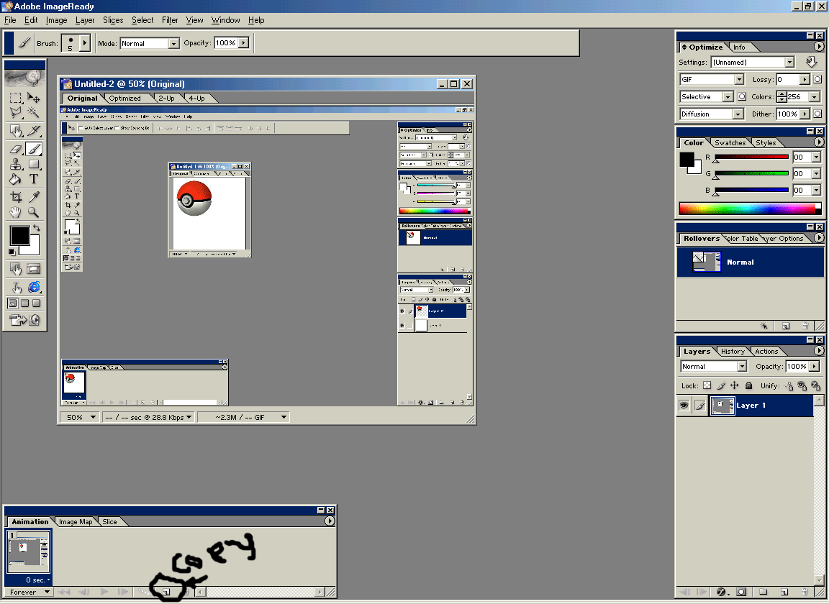Click Preview in Internet Explorer icon

[x=34, y=287]
